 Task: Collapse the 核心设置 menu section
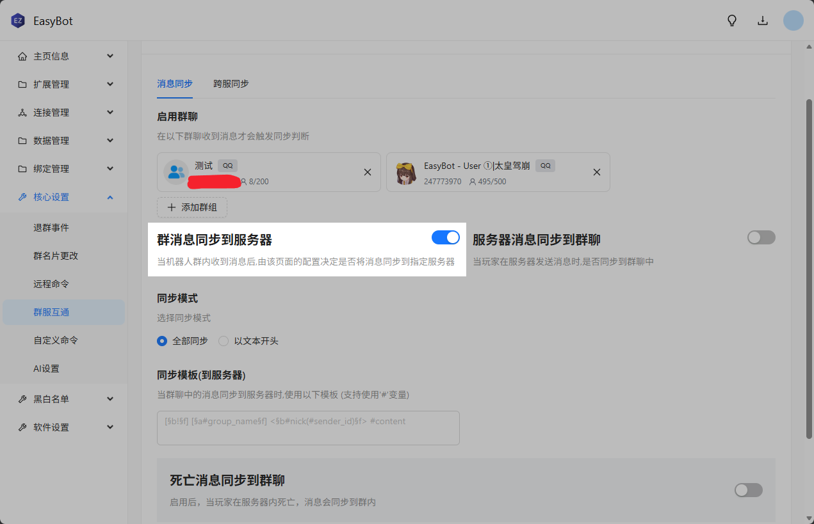pos(64,197)
